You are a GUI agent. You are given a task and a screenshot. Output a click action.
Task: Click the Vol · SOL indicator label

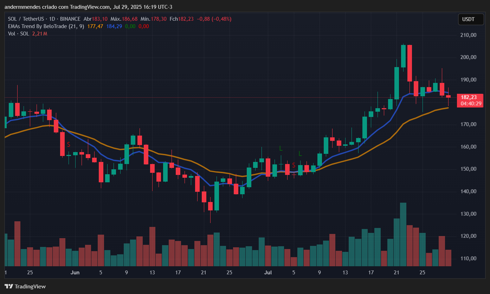(18, 34)
